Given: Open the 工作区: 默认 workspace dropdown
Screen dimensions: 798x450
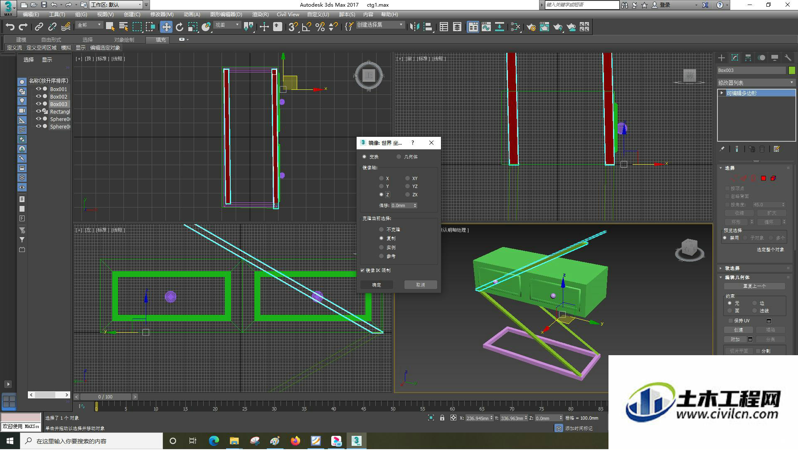Looking at the screenshot, I should (116, 5).
